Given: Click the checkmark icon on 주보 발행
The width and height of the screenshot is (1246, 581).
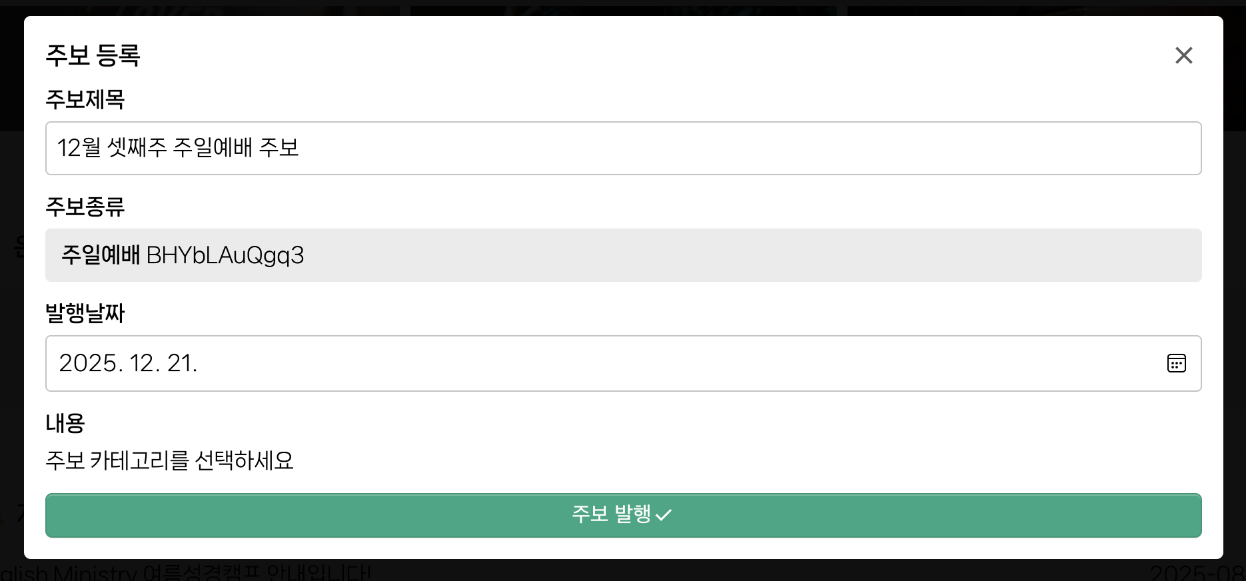Looking at the screenshot, I should click(x=664, y=515).
